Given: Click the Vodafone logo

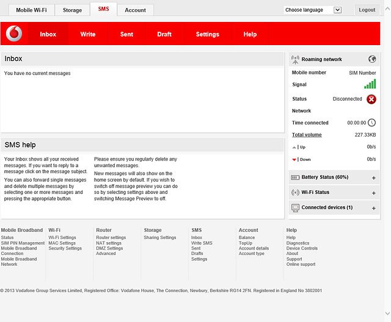Looking at the screenshot, I should pyautogui.click(x=14, y=34).
